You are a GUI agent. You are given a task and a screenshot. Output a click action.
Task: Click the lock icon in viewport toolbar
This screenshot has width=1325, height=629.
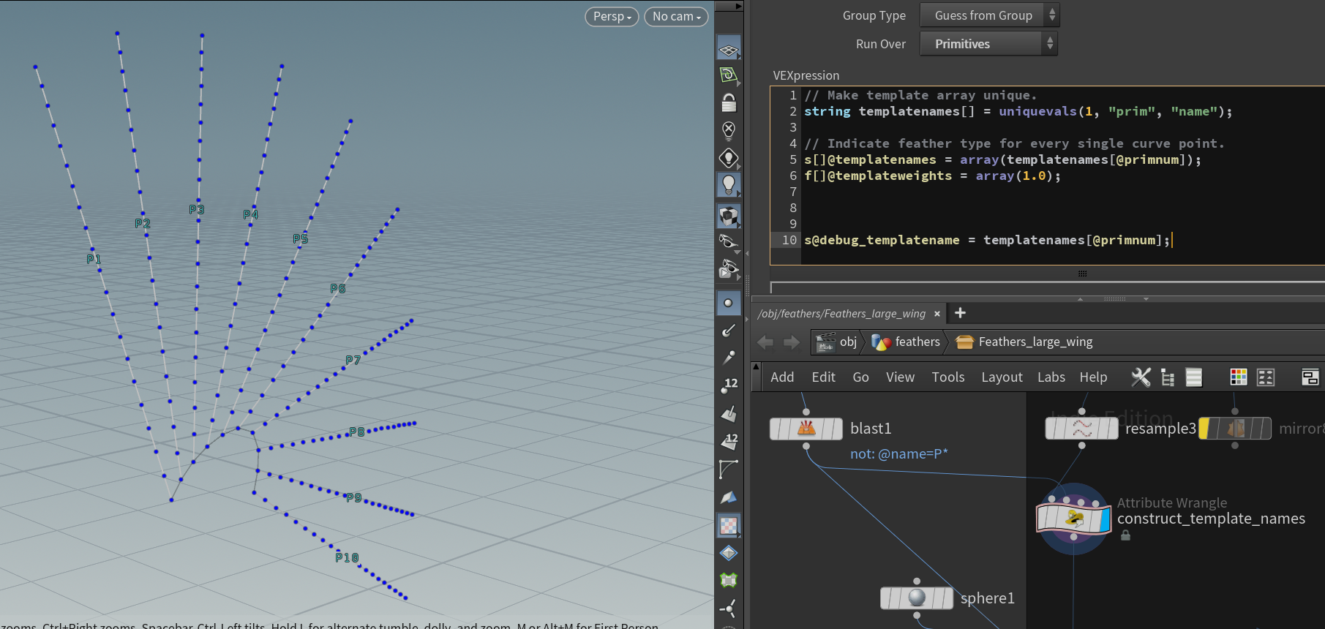729,103
